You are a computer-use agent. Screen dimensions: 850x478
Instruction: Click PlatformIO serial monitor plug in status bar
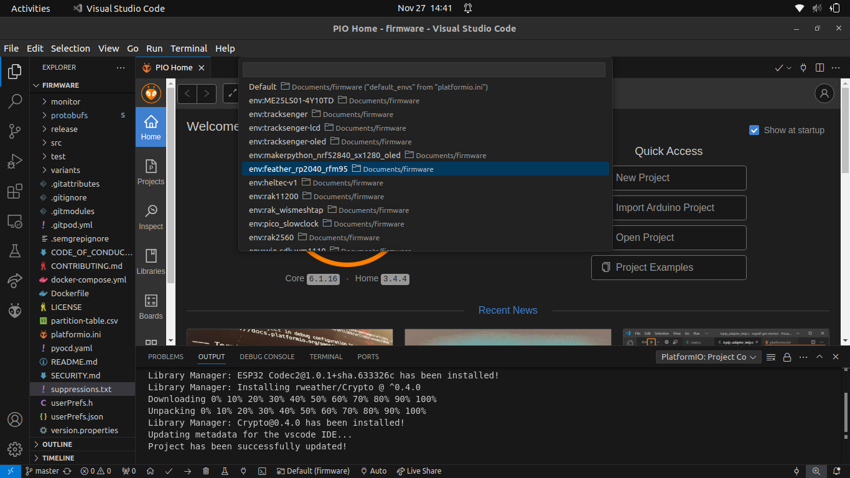click(243, 471)
